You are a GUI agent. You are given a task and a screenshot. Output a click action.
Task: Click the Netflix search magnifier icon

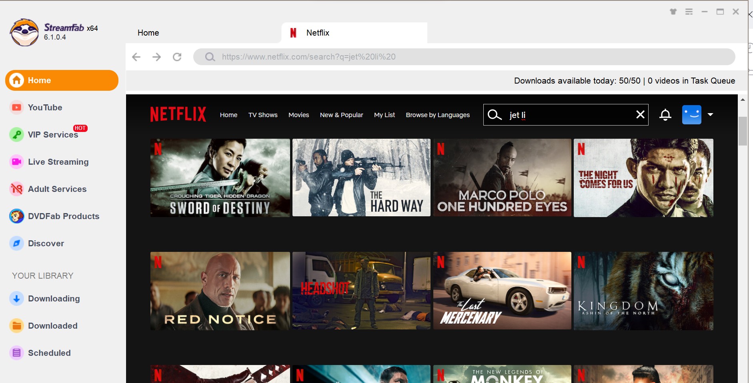coord(495,115)
